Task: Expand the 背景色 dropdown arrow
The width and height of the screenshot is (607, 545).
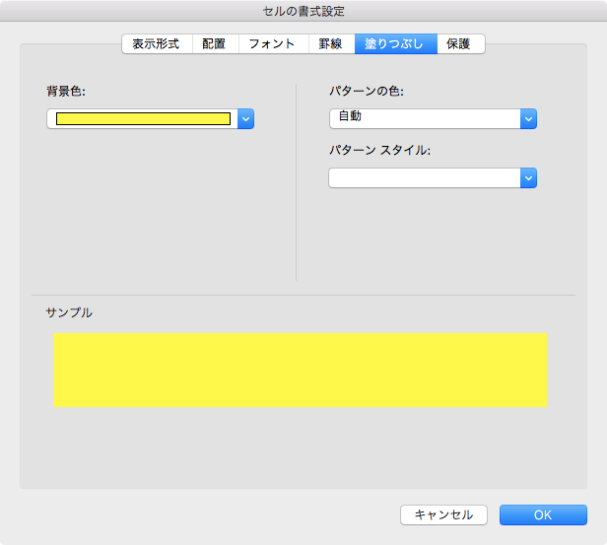Action: [246, 119]
